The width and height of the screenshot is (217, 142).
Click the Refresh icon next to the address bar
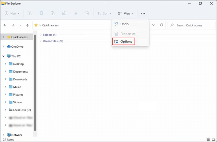tap(161, 25)
